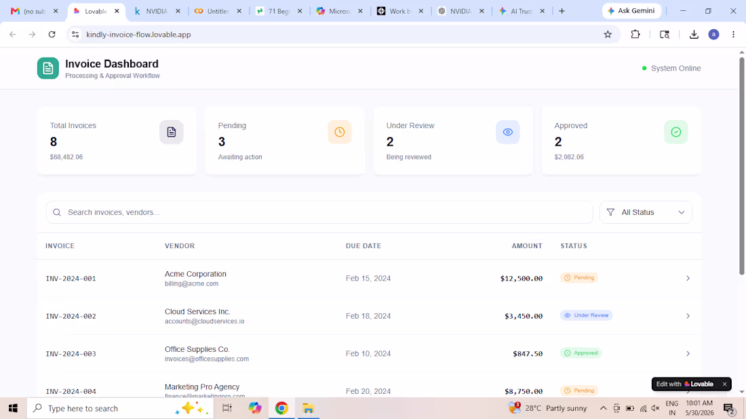Open Chrome downloads icon
Screen dimensions: 746x419
pyautogui.click(x=694, y=35)
